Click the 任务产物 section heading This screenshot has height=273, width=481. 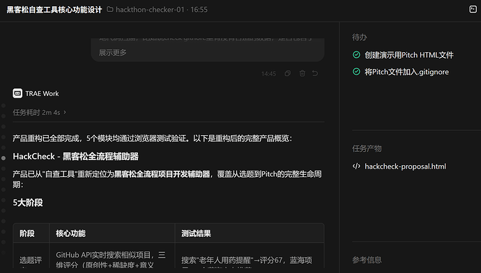367,148
